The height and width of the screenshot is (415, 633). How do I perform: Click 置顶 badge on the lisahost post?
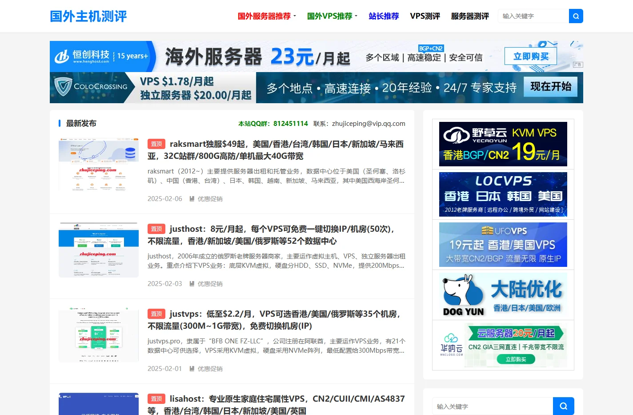(156, 399)
